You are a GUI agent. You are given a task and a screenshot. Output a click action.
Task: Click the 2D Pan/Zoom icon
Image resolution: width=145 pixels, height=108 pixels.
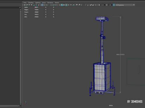36,5
